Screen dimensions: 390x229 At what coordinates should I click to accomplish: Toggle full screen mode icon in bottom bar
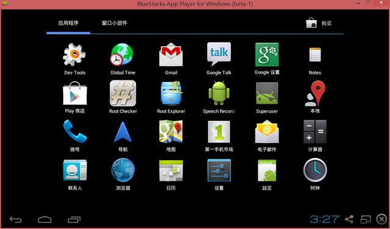pyautogui.click(x=366, y=219)
